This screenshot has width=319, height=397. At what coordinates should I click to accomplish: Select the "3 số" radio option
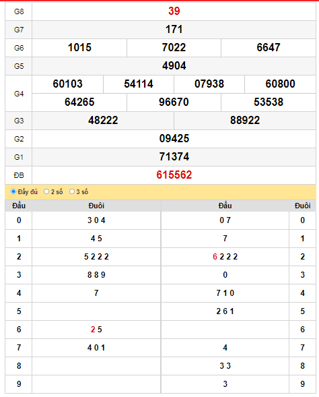click(x=72, y=191)
